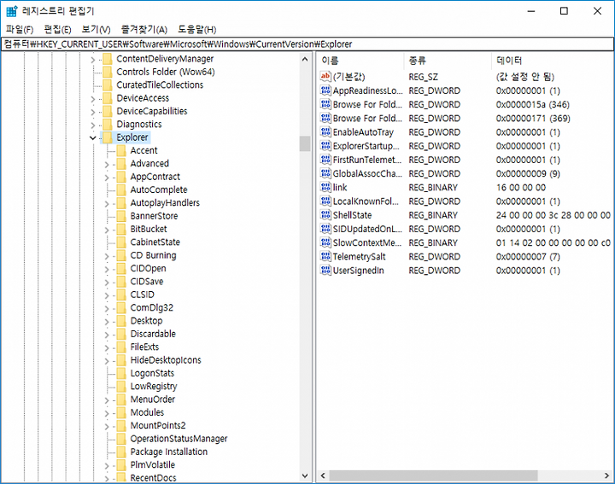Screen dimensions: 615x484
Task: Click the values pane scroll left arrow
Action: pos(323,475)
